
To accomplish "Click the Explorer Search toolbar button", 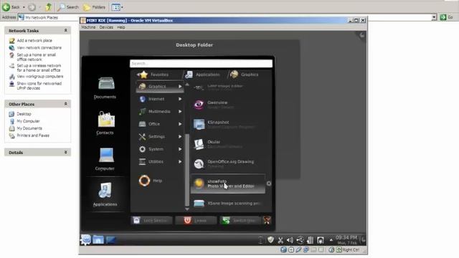I will click(x=68, y=7).
